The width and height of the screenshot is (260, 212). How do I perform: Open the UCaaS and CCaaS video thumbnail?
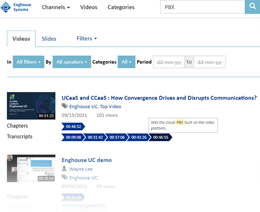[x=31, y=106]
